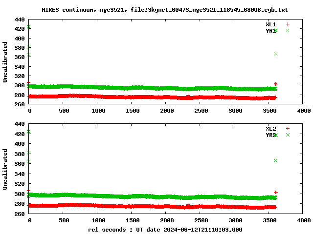313x234 pixels.
Task: Click the green YR2 data band at 2500 seconds
Action: (x=200, y=197)
